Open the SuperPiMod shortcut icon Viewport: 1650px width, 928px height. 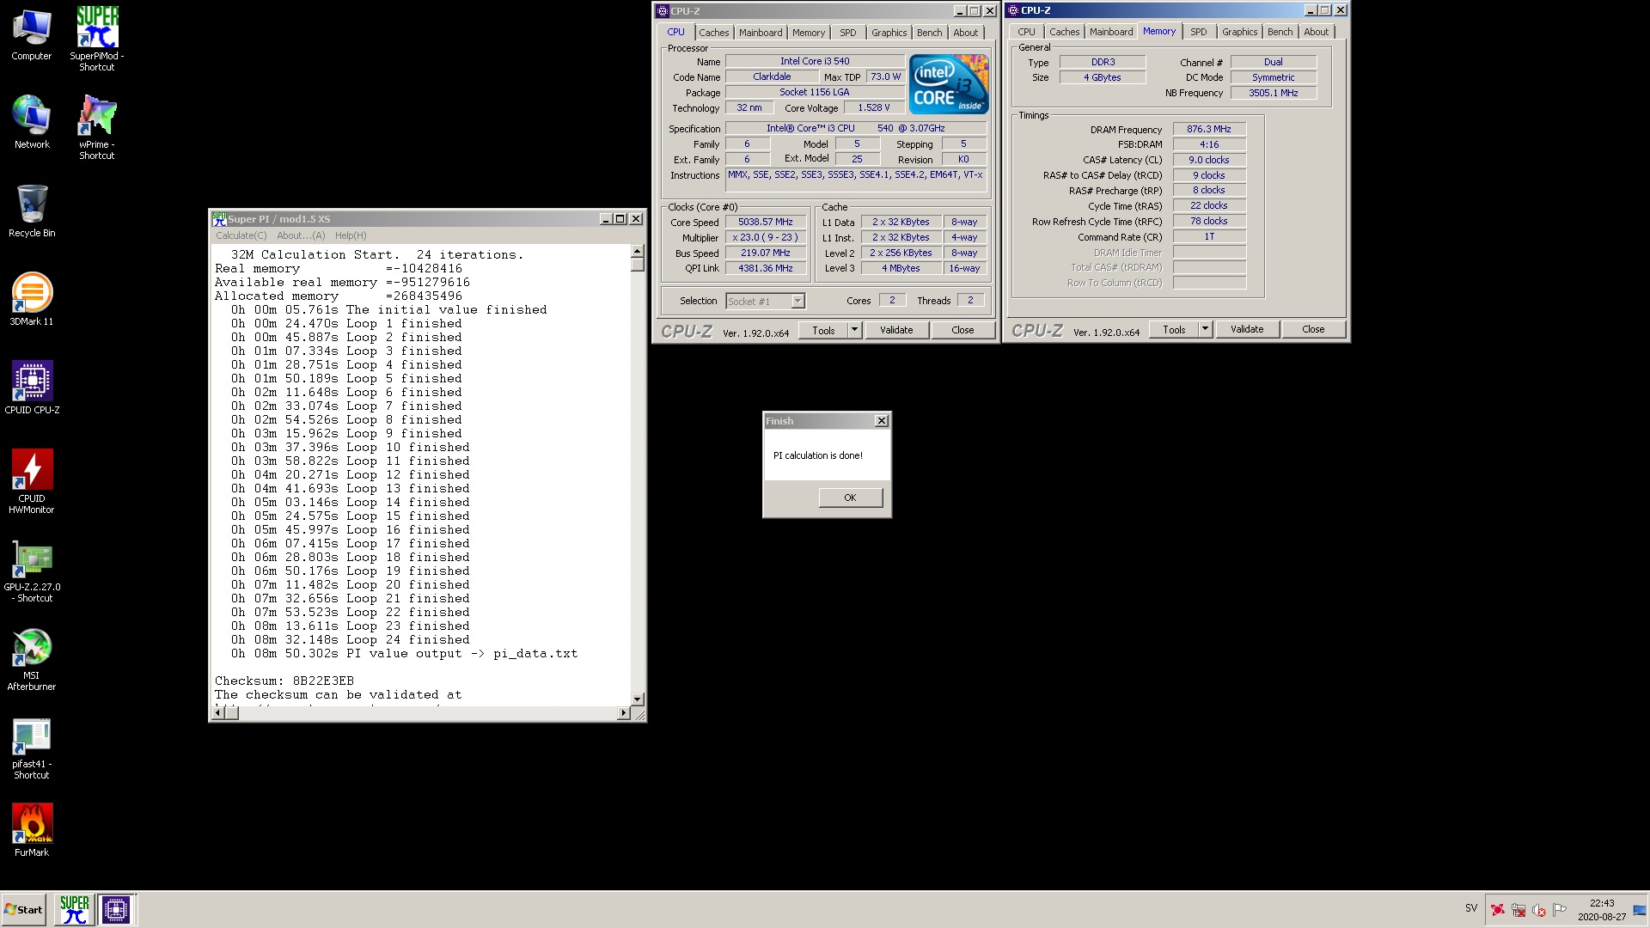(97, 39)
